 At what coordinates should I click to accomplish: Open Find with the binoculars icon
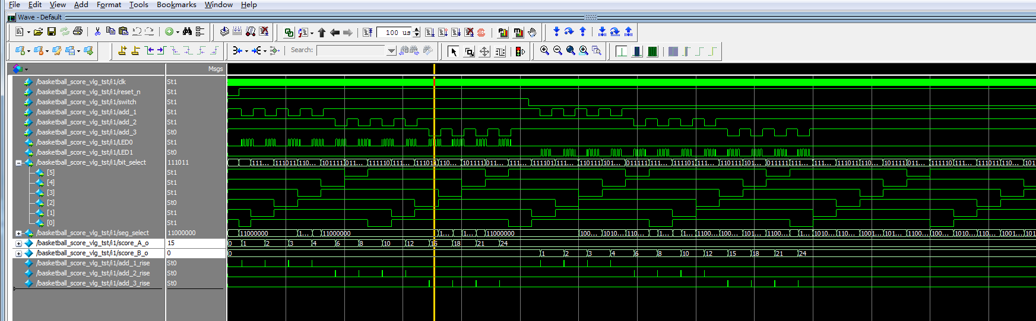pos(187,32)
